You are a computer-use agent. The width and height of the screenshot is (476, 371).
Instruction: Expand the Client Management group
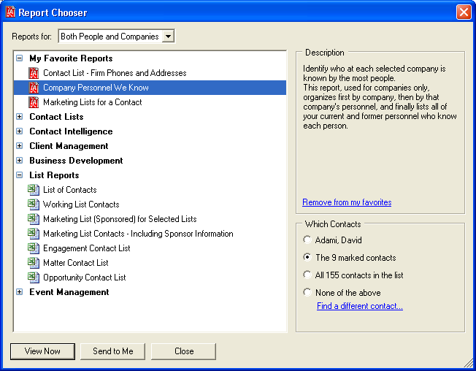point(20,146)
